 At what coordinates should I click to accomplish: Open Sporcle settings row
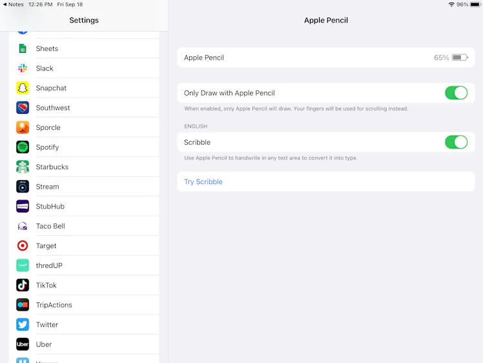(84, 127)
